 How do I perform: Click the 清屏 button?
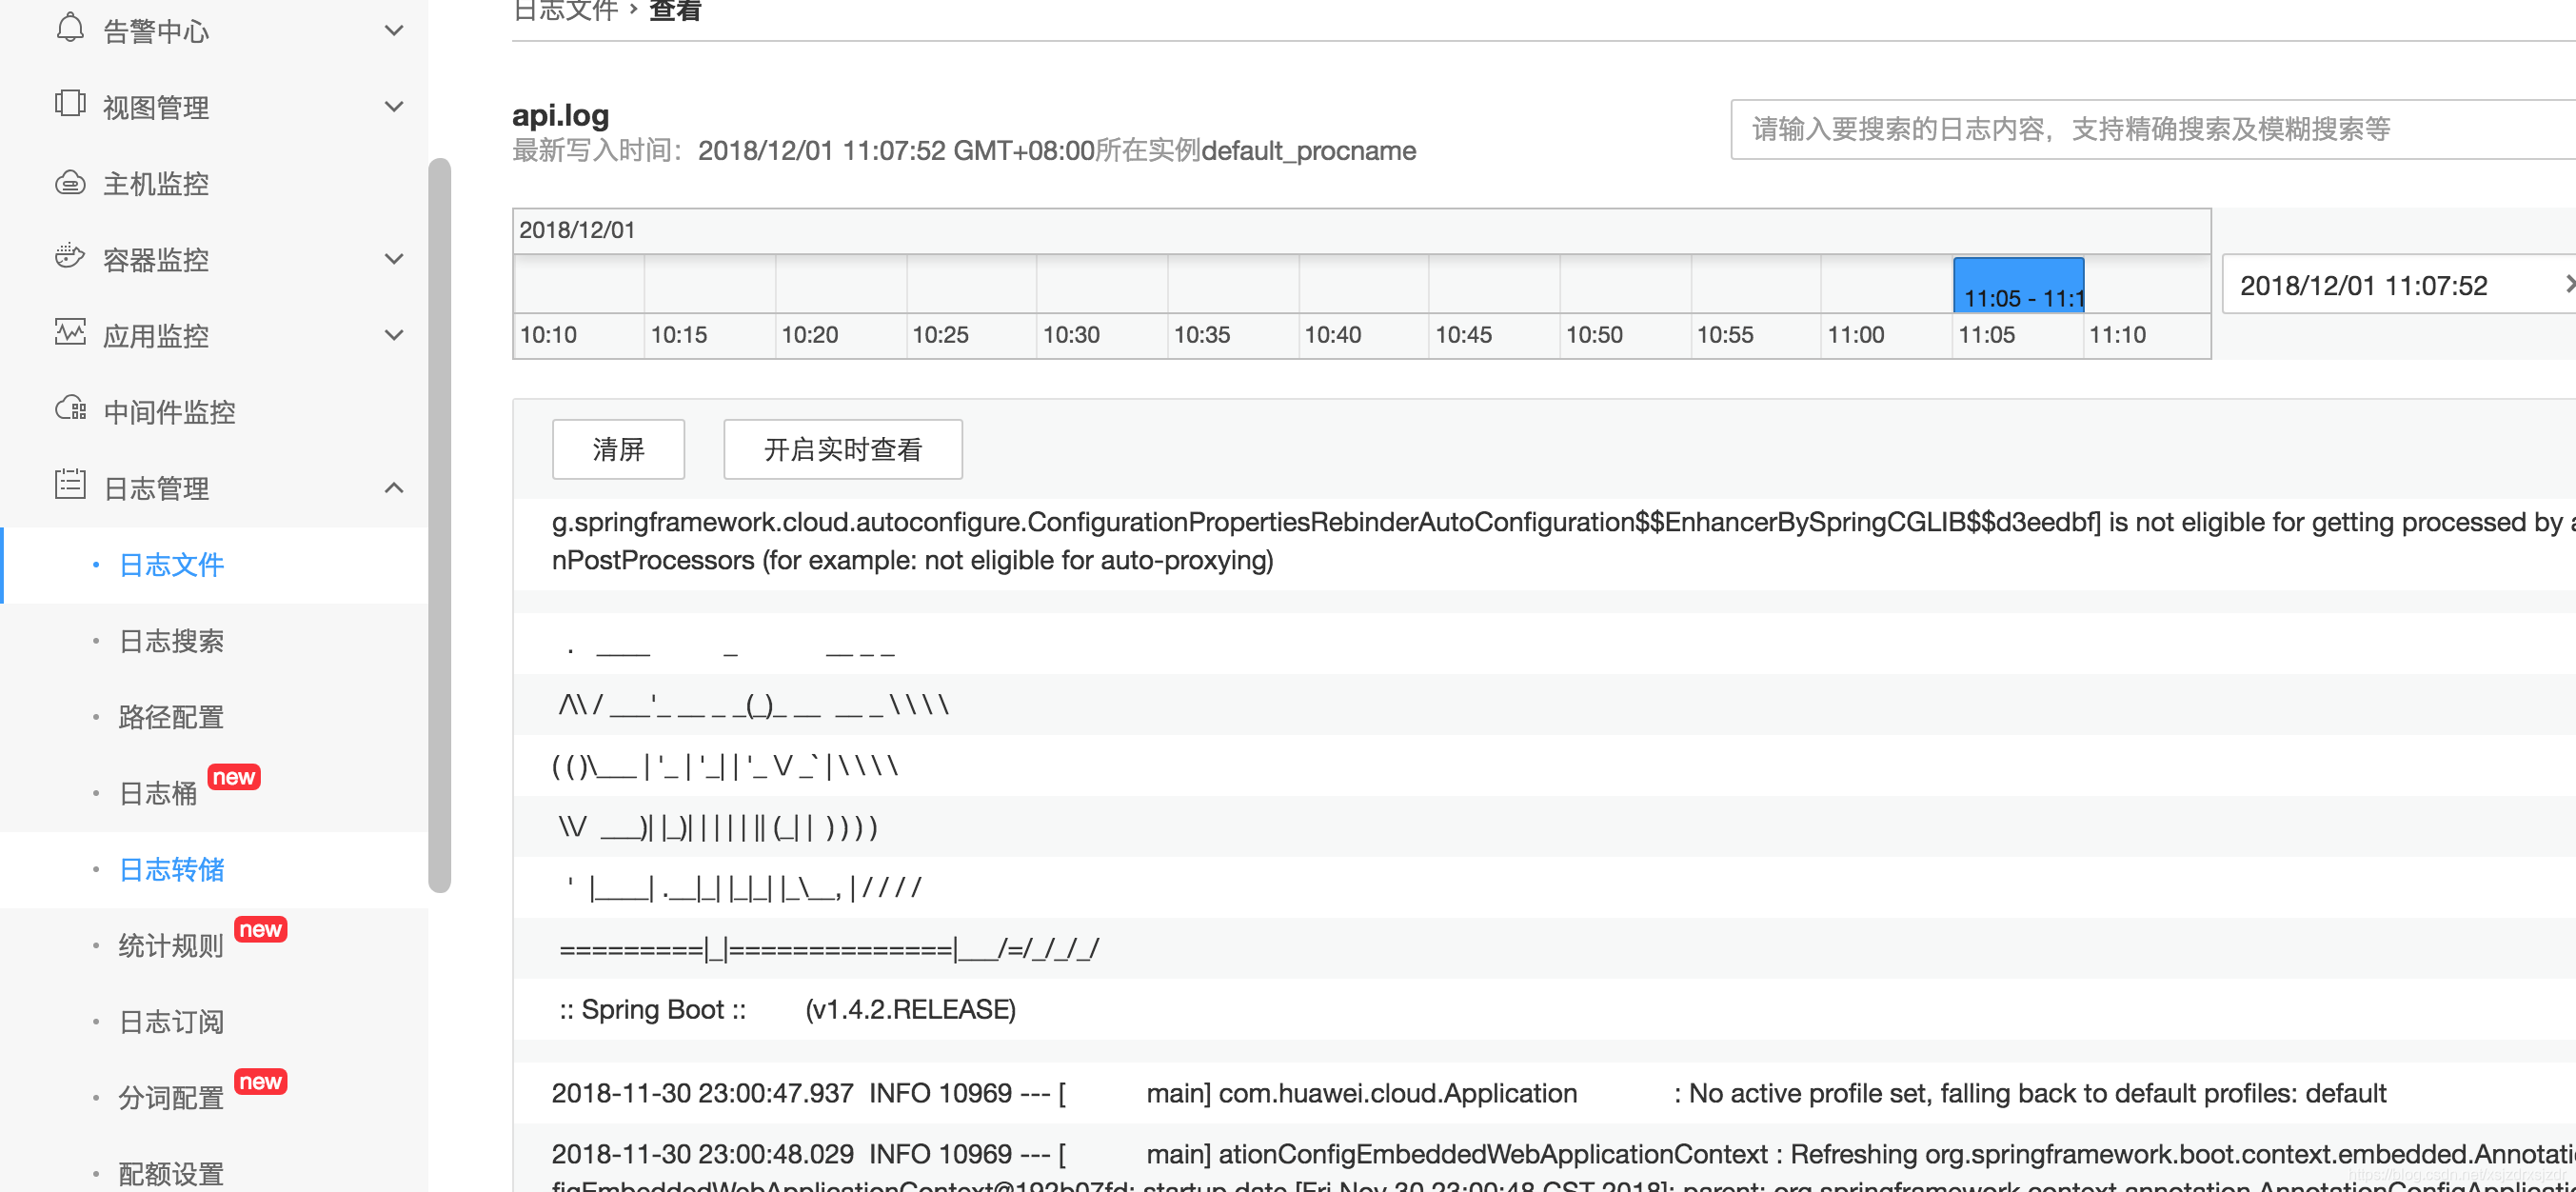tap(618, 450)
